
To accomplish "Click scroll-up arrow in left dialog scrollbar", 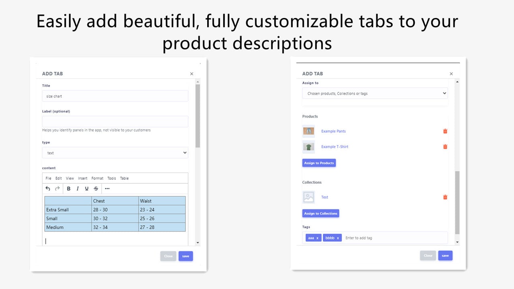I will coord(198,82).
